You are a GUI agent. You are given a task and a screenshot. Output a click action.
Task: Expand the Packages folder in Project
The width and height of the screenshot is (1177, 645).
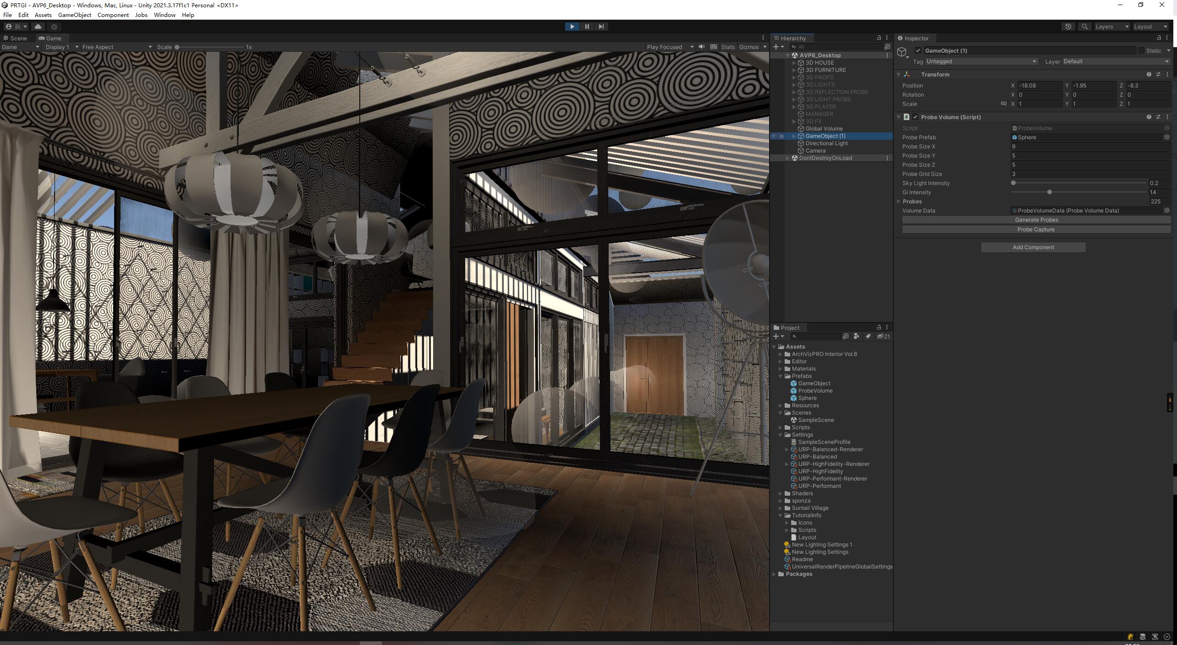tap(774, 574)
